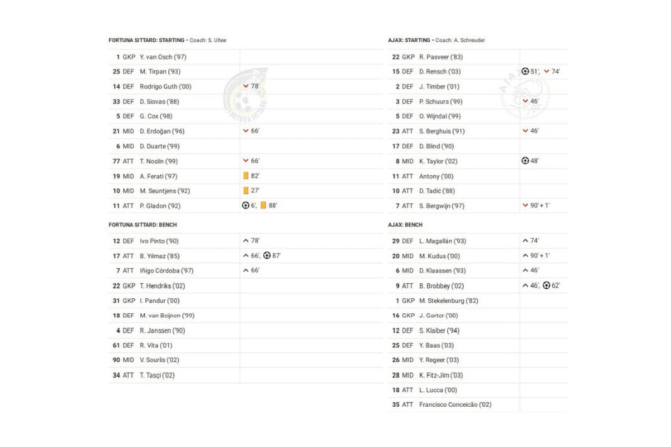Click the goal ball icon for K. Taylor

pyautogui.click(x=525, y=161)
